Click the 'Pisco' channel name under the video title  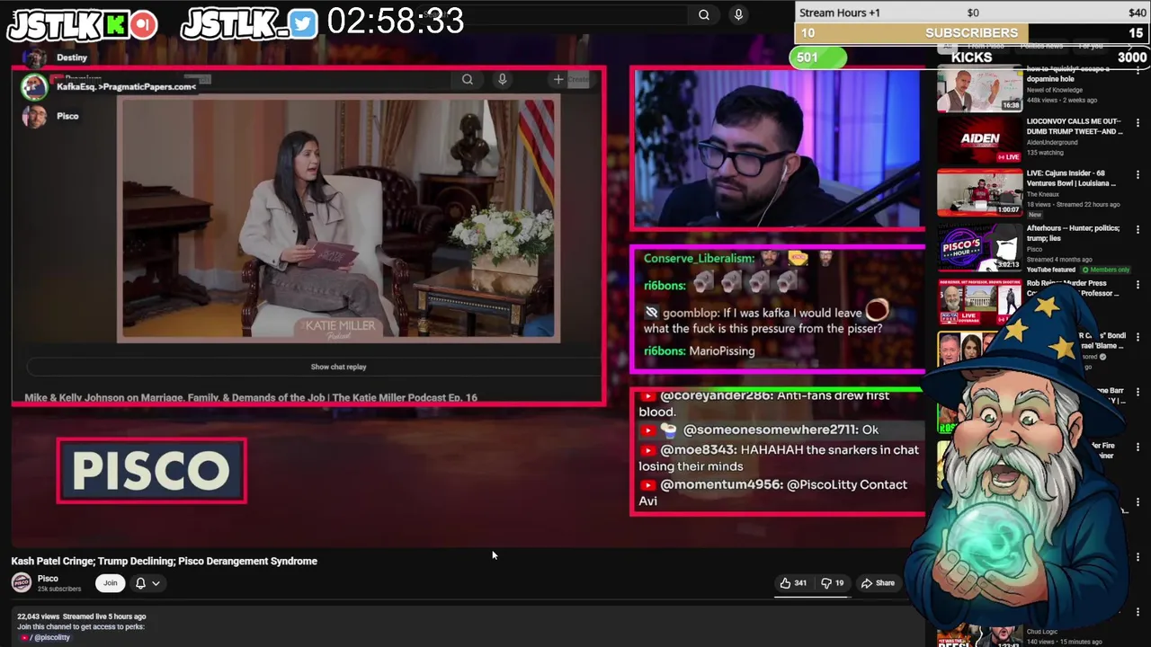click(48, 579)
